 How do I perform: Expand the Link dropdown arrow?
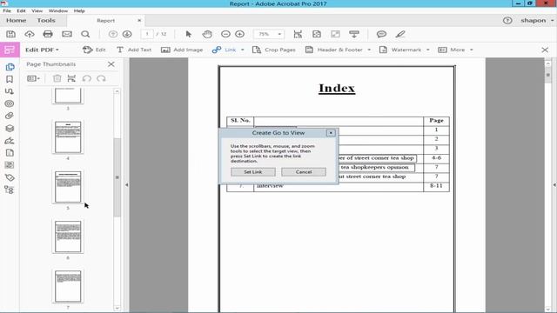point(243,50)
